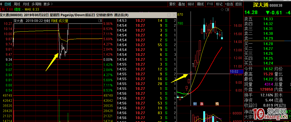Click the 14:54 tick row with volume 55
Viewport: 291px width, 122px height.
[146, 45]
